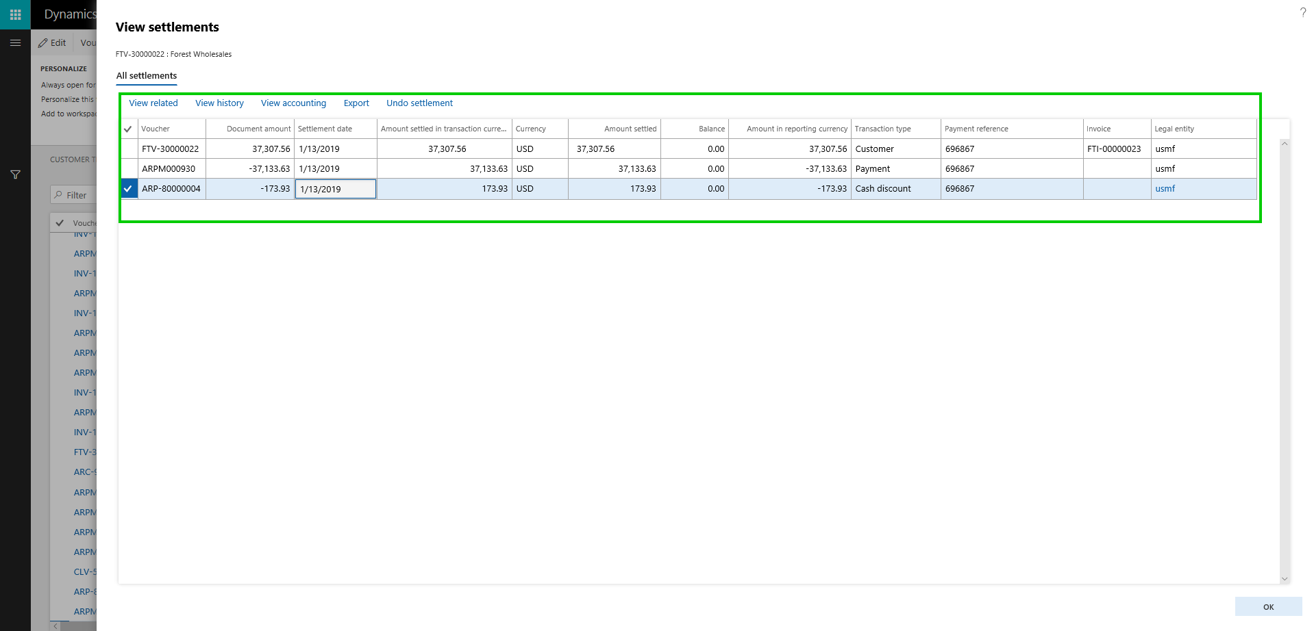
Task: Click the Settlement date field of ARP-80000004
Action: tap(335, 189)
